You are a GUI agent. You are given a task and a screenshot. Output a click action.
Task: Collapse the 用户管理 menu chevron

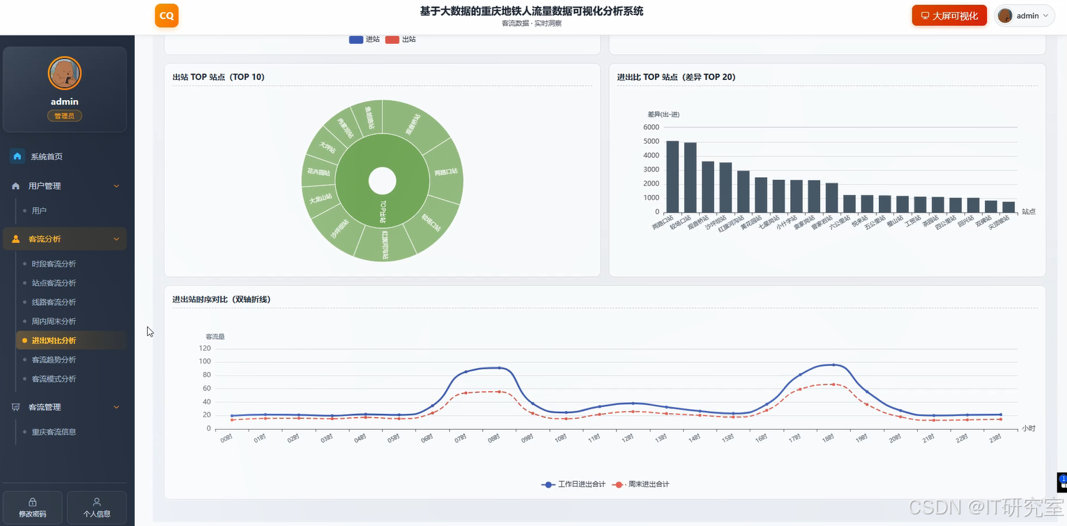click(116, 186)
